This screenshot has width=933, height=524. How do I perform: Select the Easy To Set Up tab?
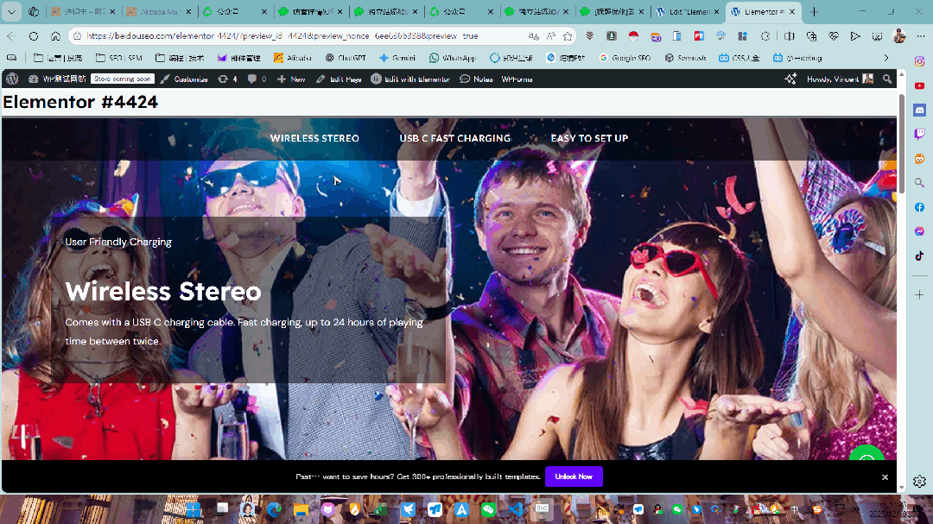pos(589,138)
